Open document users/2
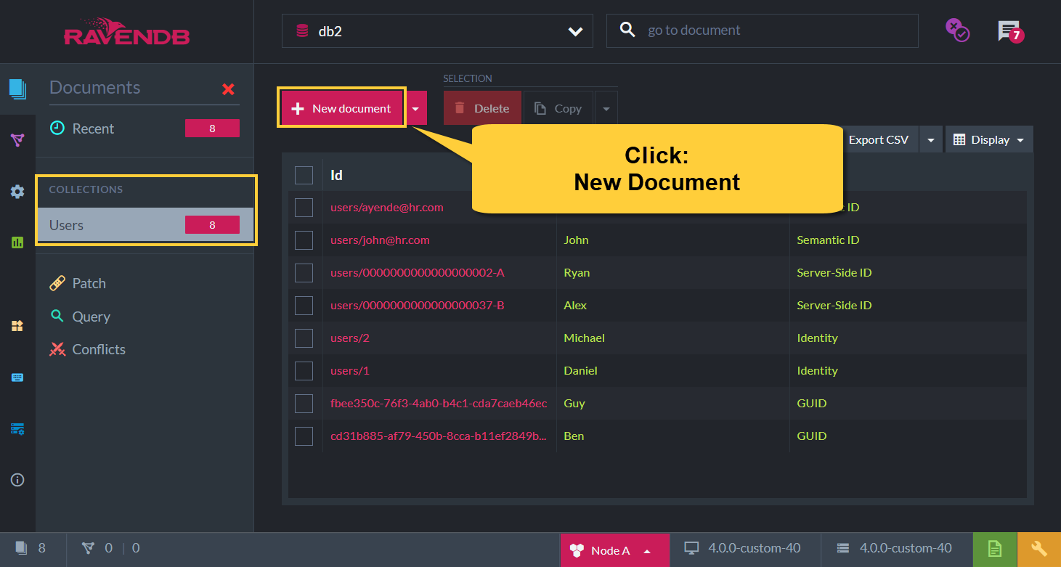Viewport: 1061px width, 567px height. (350, 338)
